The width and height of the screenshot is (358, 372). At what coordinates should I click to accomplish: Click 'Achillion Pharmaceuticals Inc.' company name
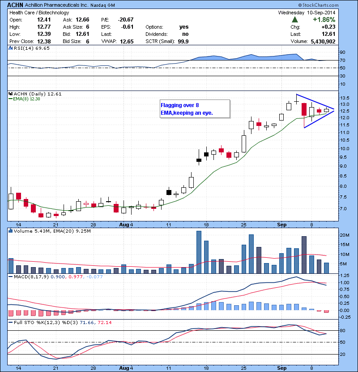point(56,5)
